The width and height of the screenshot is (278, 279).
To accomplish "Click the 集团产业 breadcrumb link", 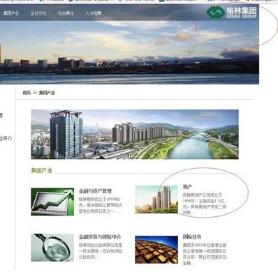I will (x=47, y=93).
